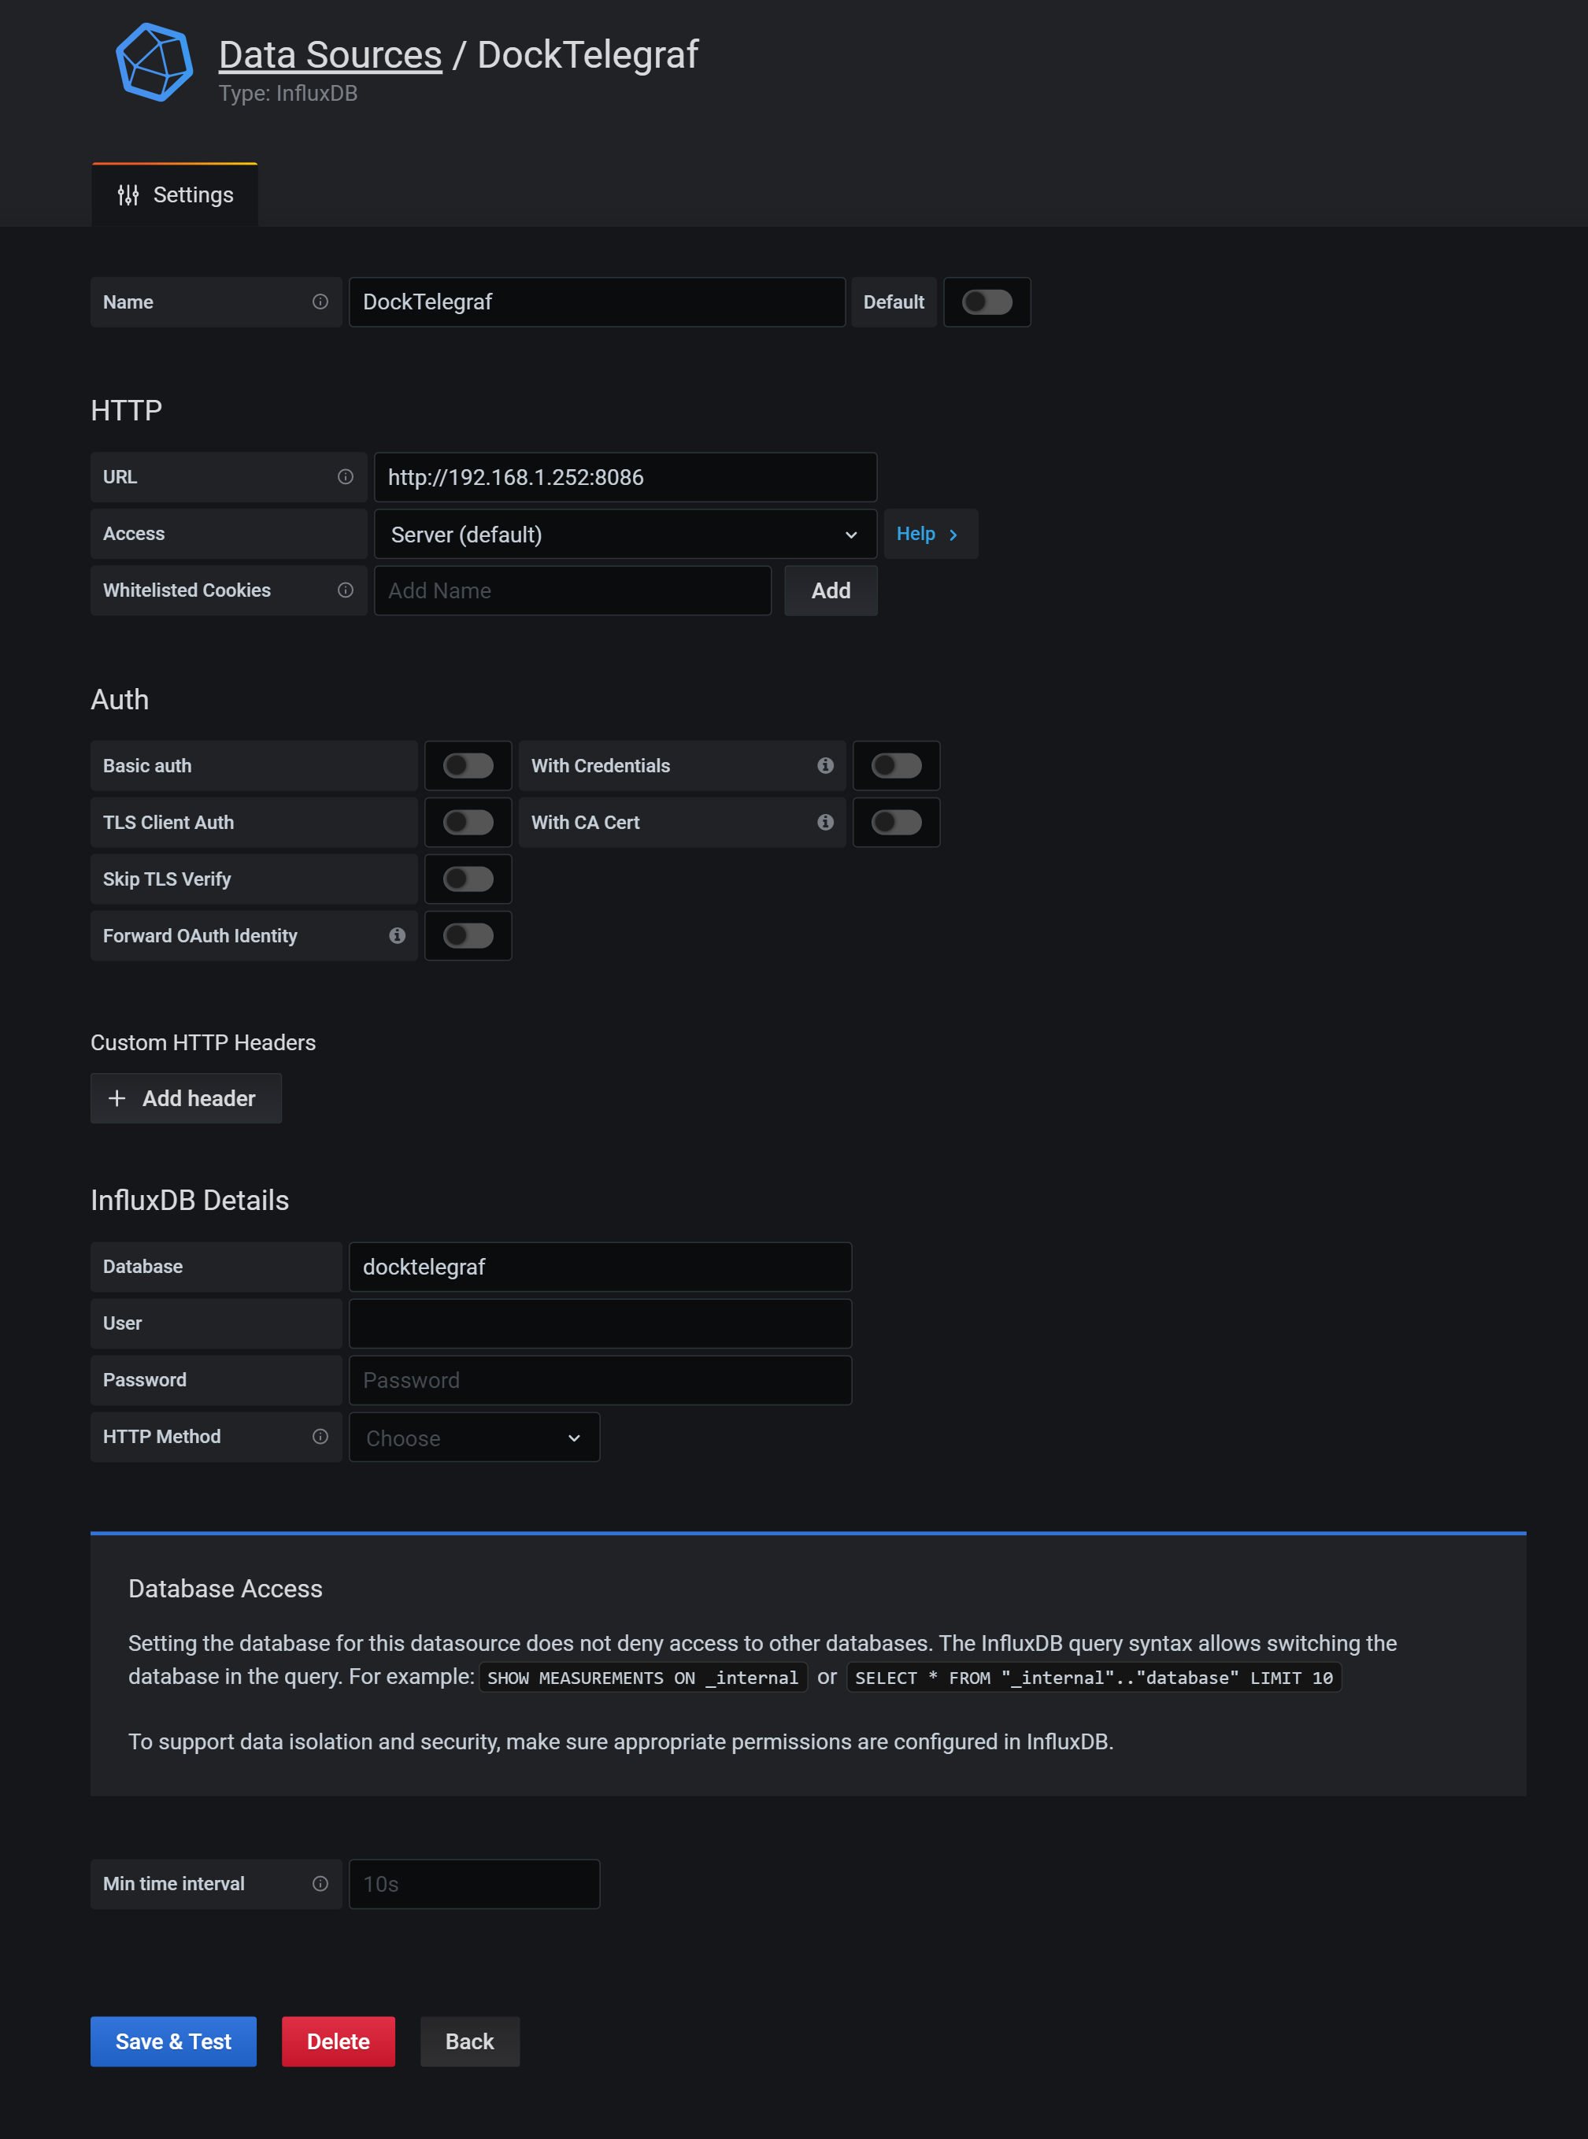
Task: Click info icon next to With CA Cert
Action: tap(825, 823)
